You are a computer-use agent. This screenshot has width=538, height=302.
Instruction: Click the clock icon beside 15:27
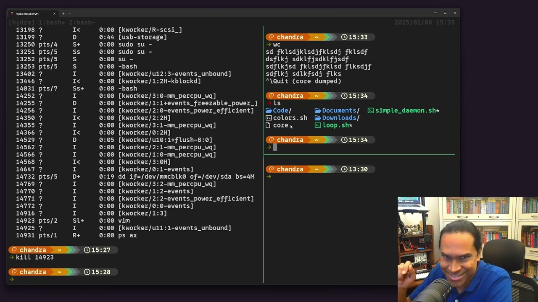[x=87, y=250]
